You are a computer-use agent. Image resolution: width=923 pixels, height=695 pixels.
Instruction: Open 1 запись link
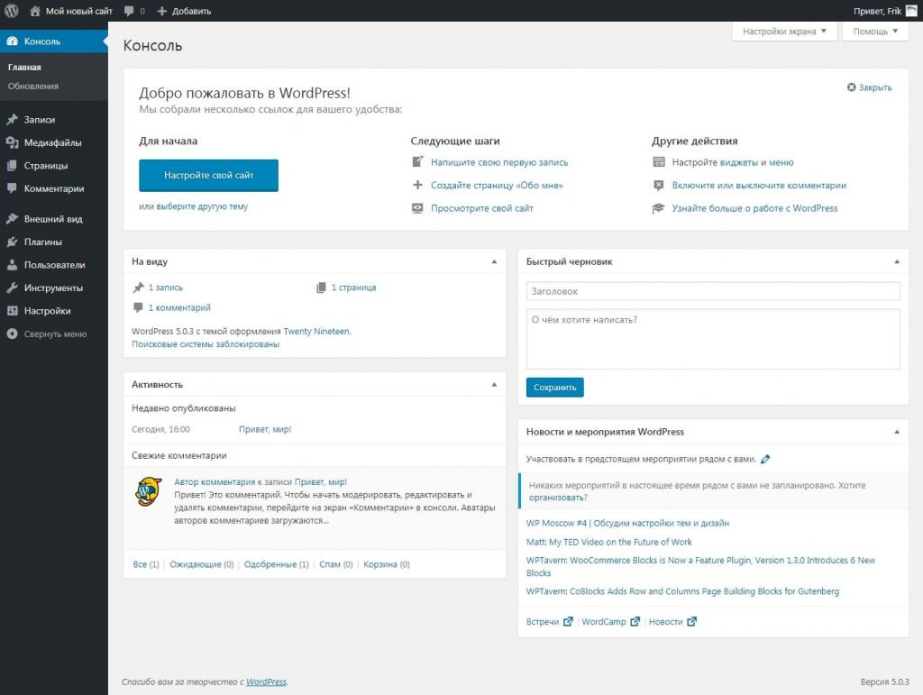tap(166, 288)
